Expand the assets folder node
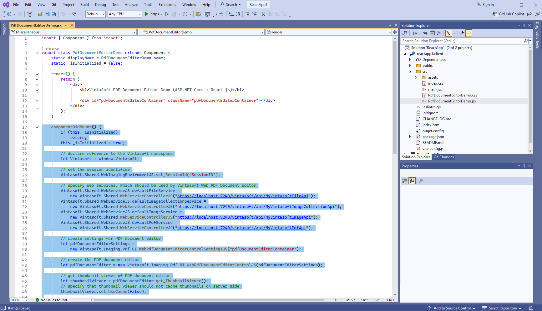Image resolution: width=542 pixels, height=311 pixels. (x=416, y=77)
